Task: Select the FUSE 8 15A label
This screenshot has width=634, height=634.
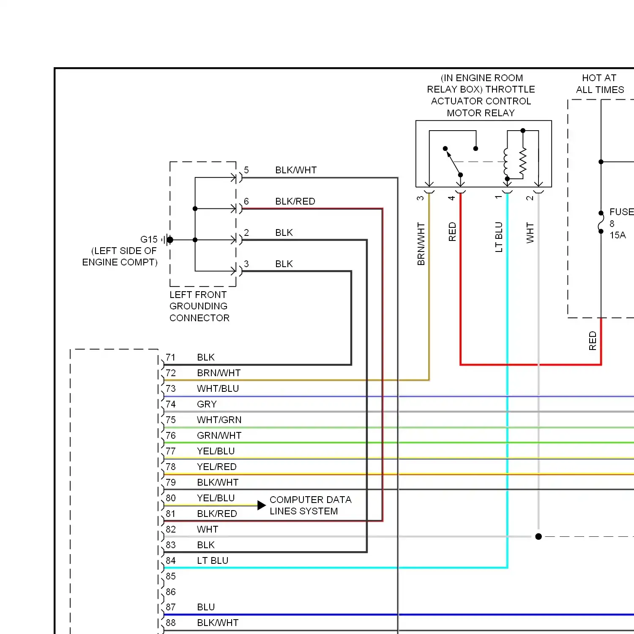Action: pos(621,224)
